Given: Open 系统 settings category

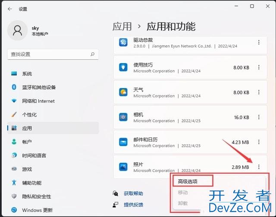Looking at the screenshot, I should [x=53, y=73].
